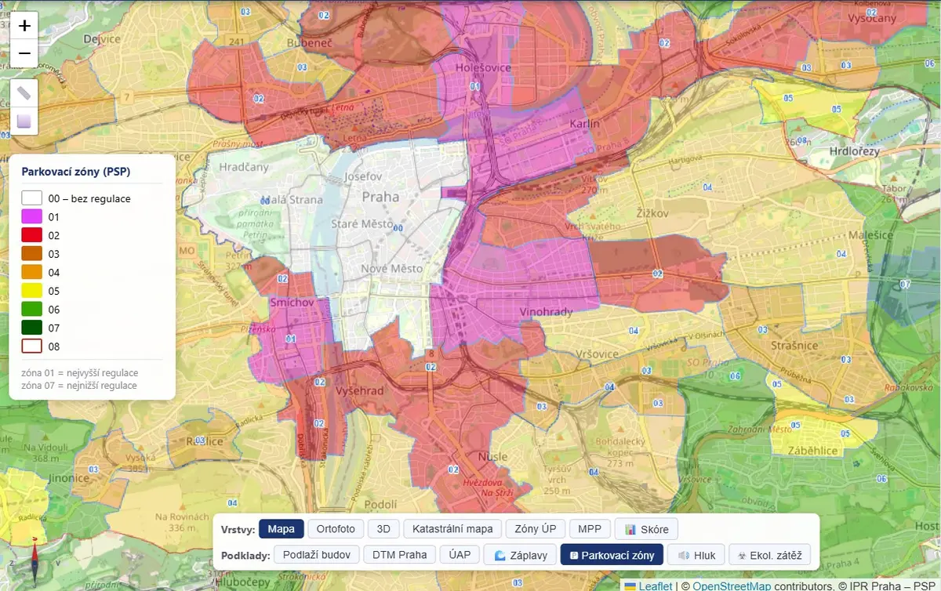This screenshot has width=941, height=591.
Task: Toggle the Záplavy flood overlay
Action: click(x=520, y=555)
